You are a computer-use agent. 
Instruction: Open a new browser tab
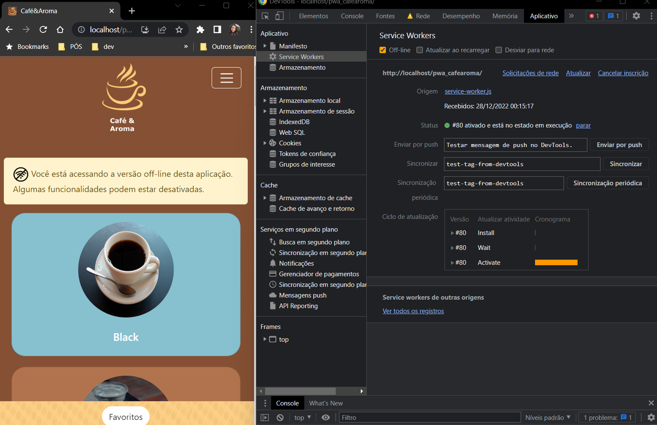pos(132,11)
